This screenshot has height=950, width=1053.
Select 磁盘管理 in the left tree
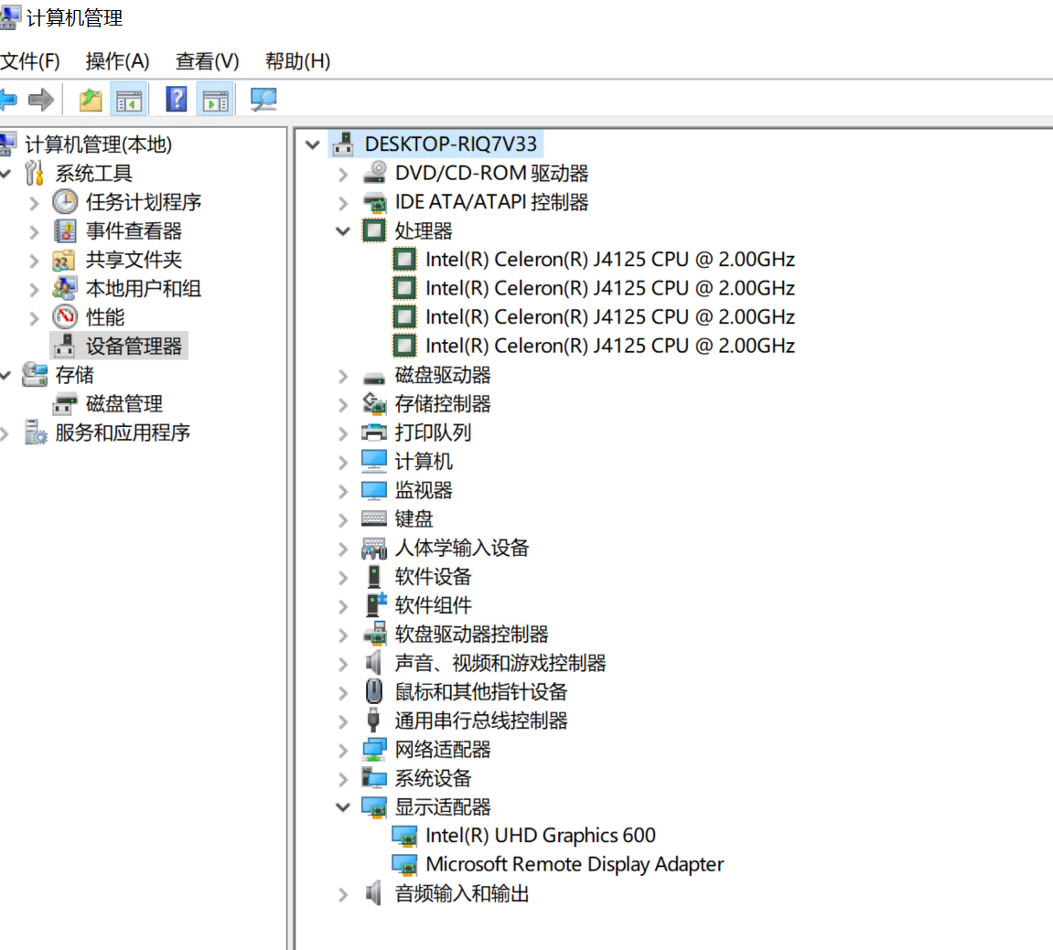pyautogui.click(x=124, y=403)
